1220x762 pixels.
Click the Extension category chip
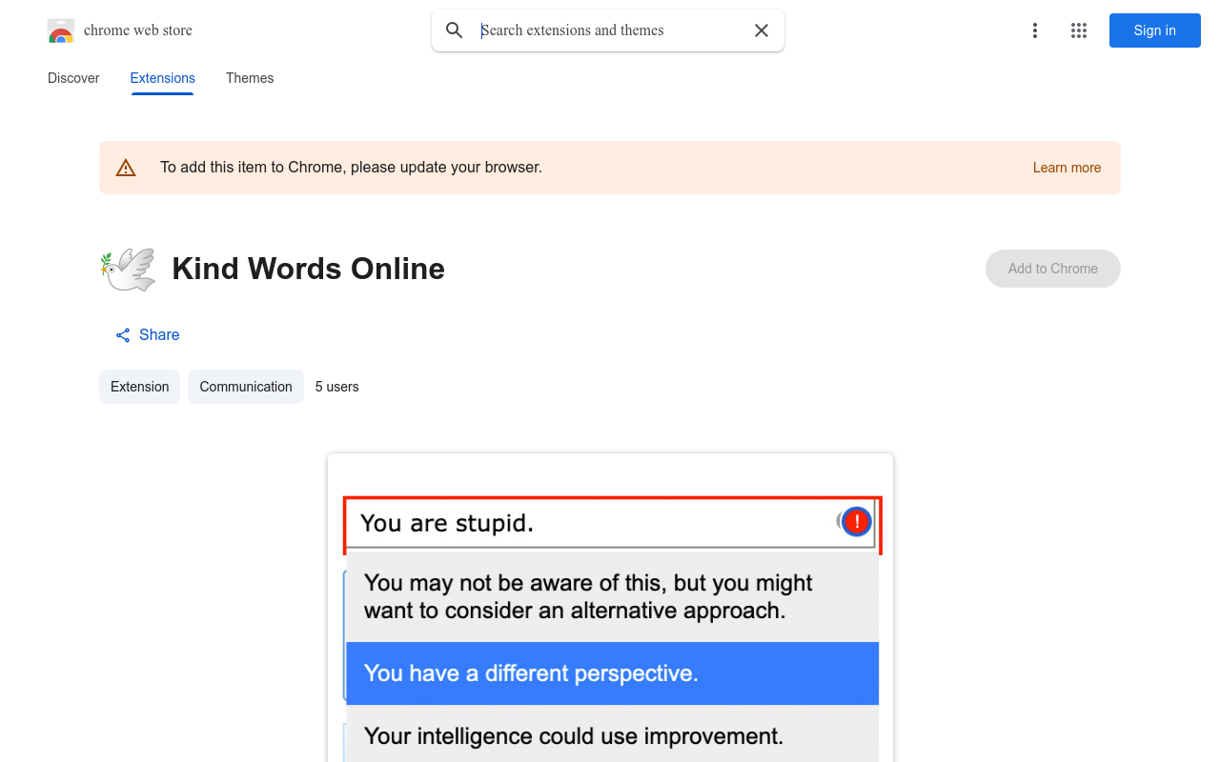click(x=139, y=387)
